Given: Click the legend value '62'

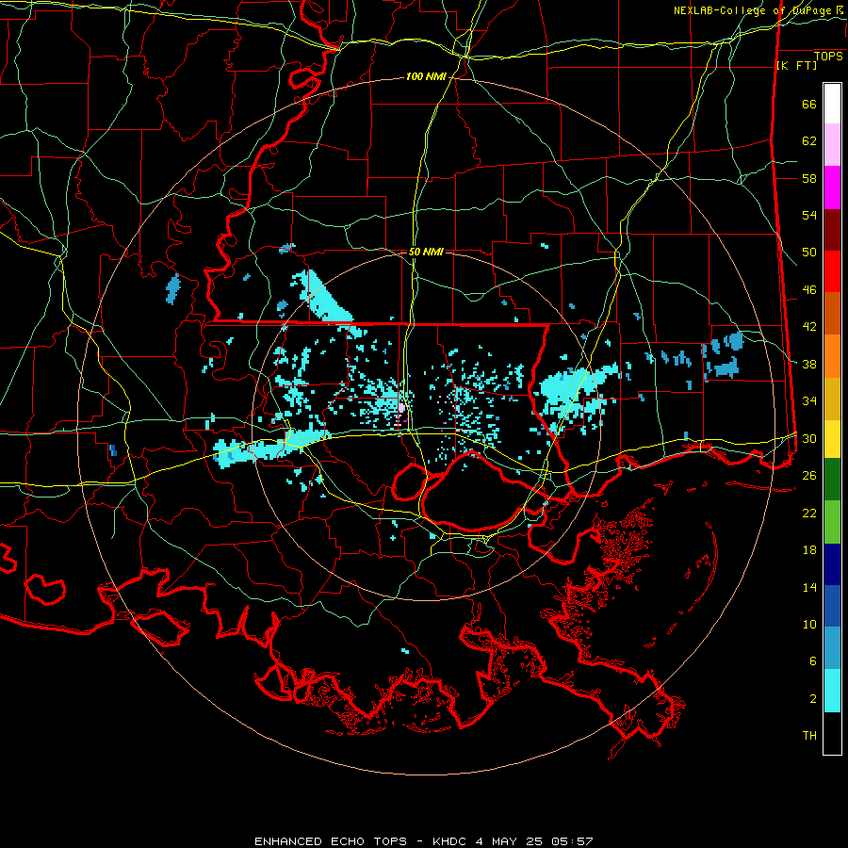Looking at the screenshot, I should (809, 141).
